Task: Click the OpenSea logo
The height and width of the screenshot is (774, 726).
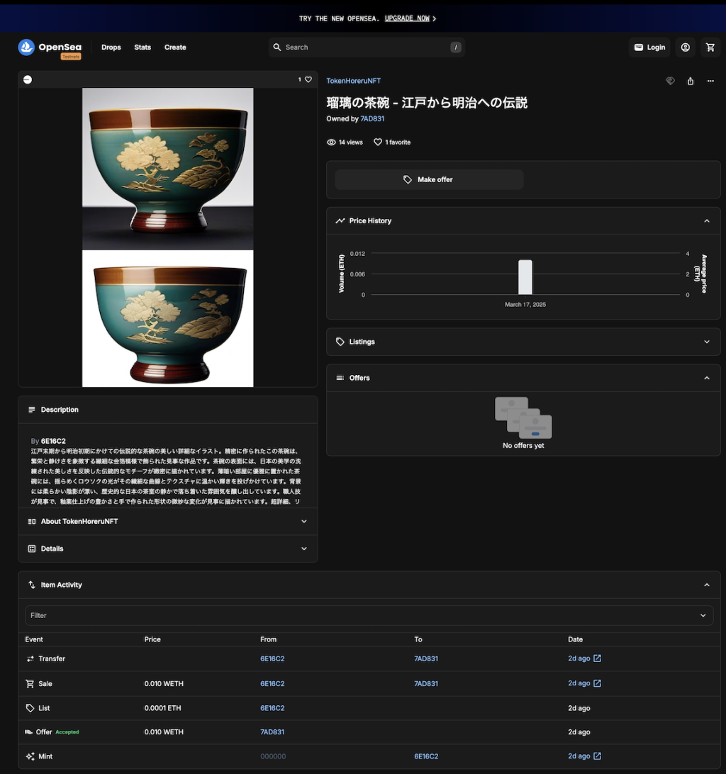Action: [50, 47]
